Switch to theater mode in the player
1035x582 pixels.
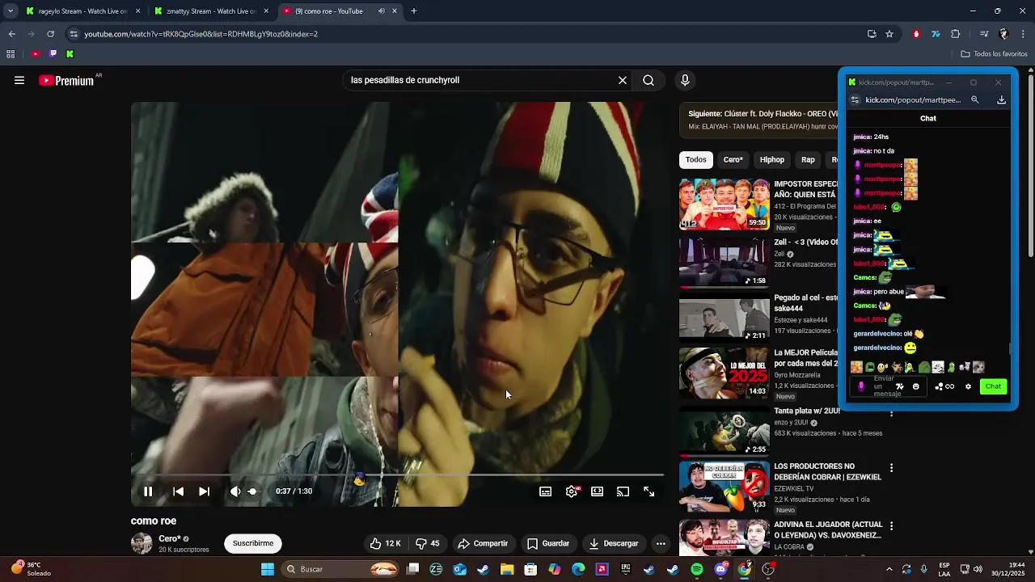[x=598, y=491]
